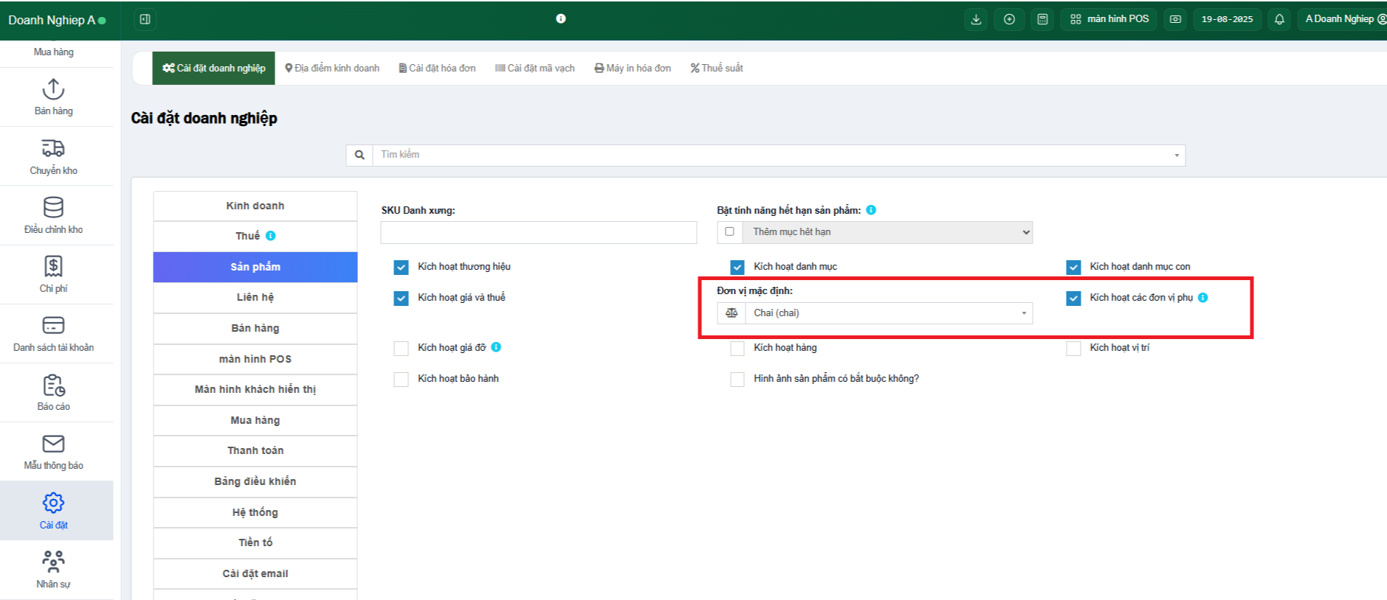1387x600 pixels.
Task: Click the plus circle icon in top bar
Action: tap(1009, 19)
